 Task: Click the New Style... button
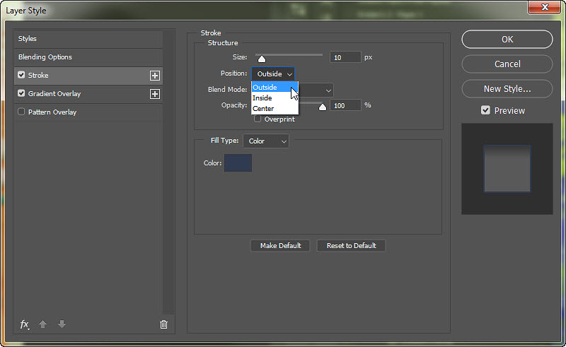pos(507,89)
